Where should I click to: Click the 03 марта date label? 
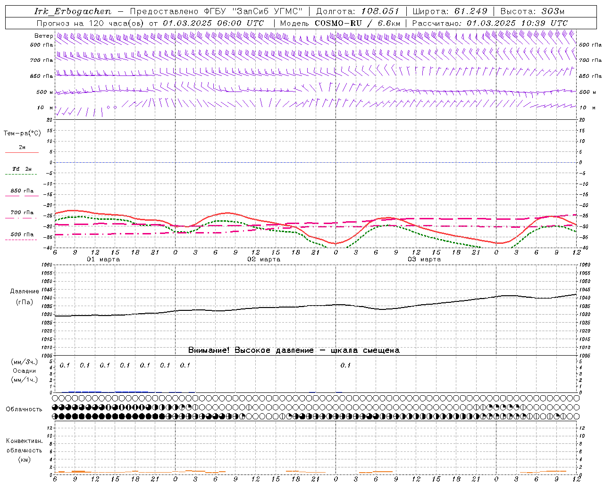[x=424, y=259]
